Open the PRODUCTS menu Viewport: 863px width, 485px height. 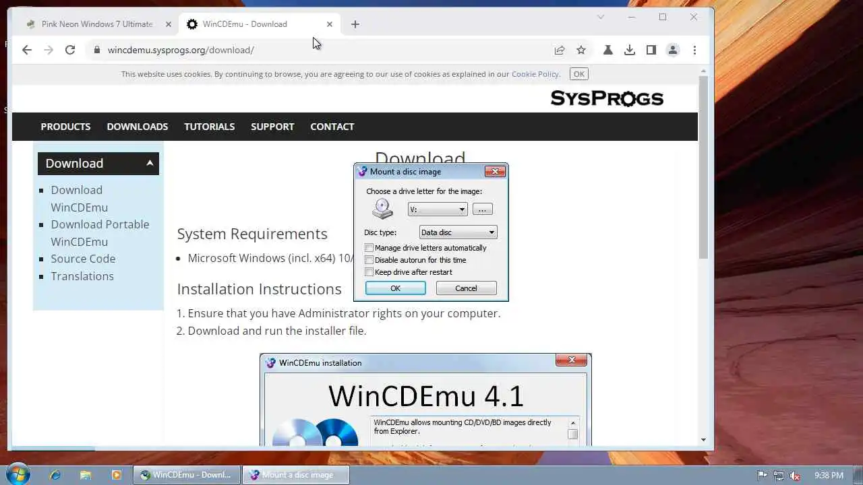[65, 127]
